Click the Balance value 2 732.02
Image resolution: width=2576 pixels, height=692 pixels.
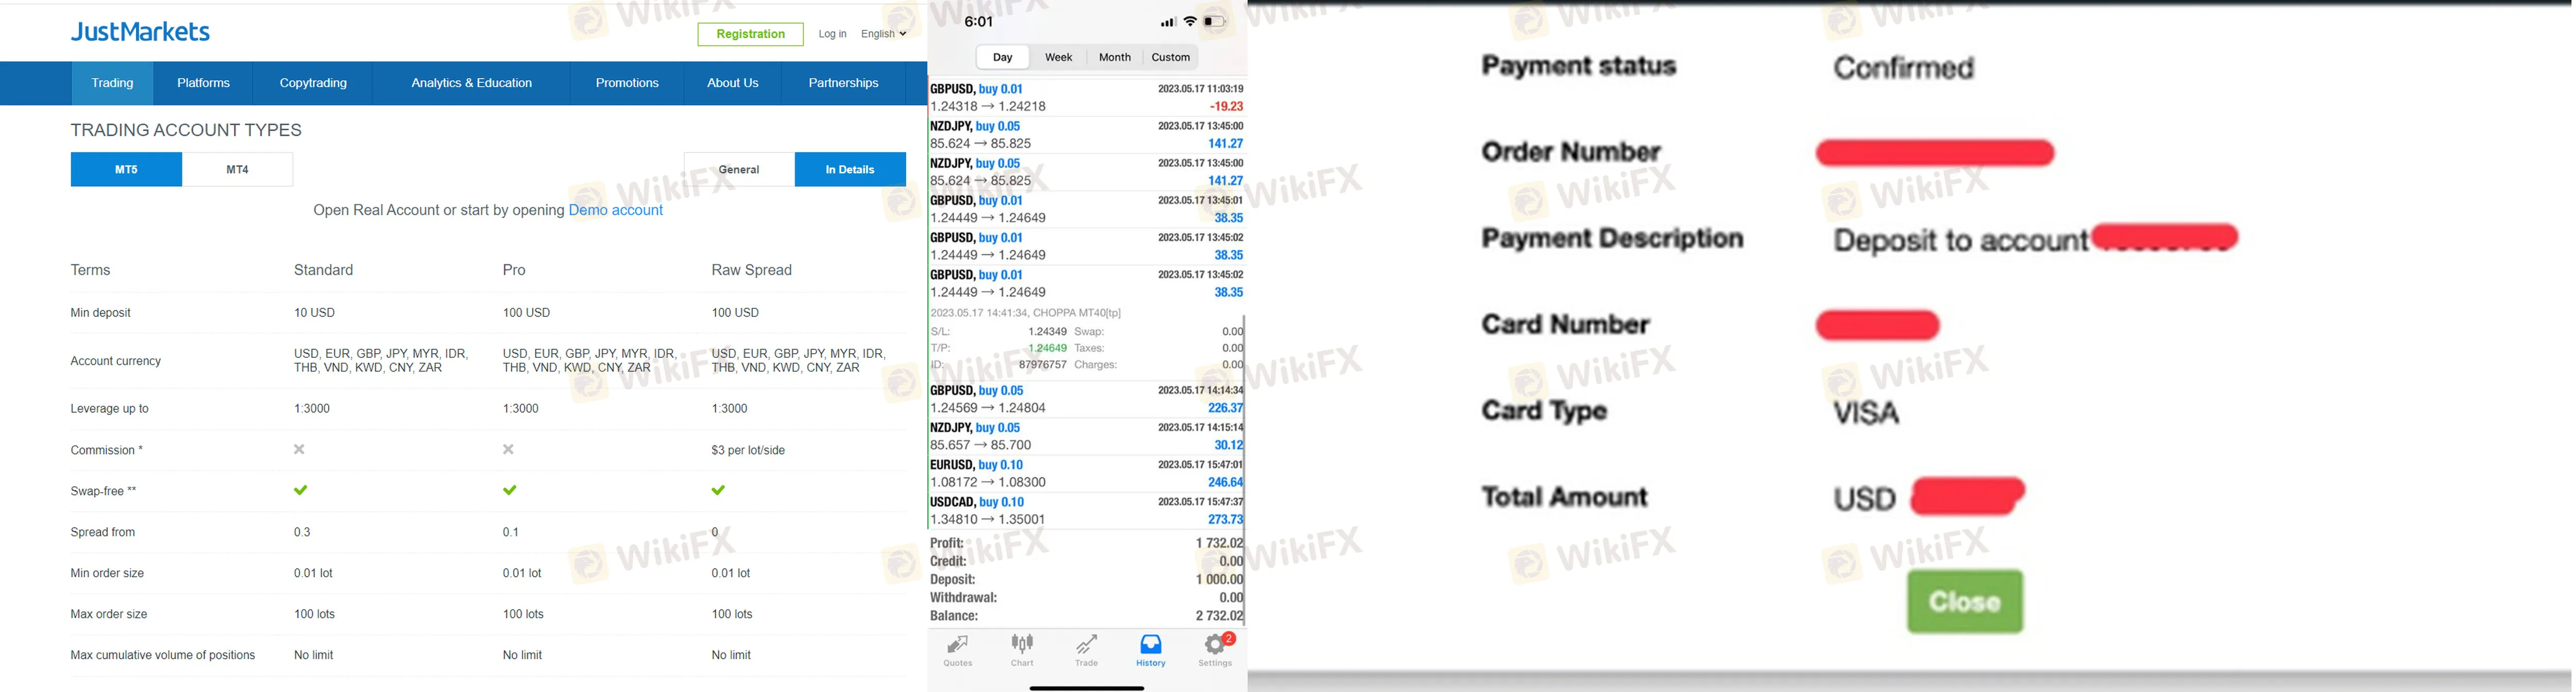[x=1219, y=616]
